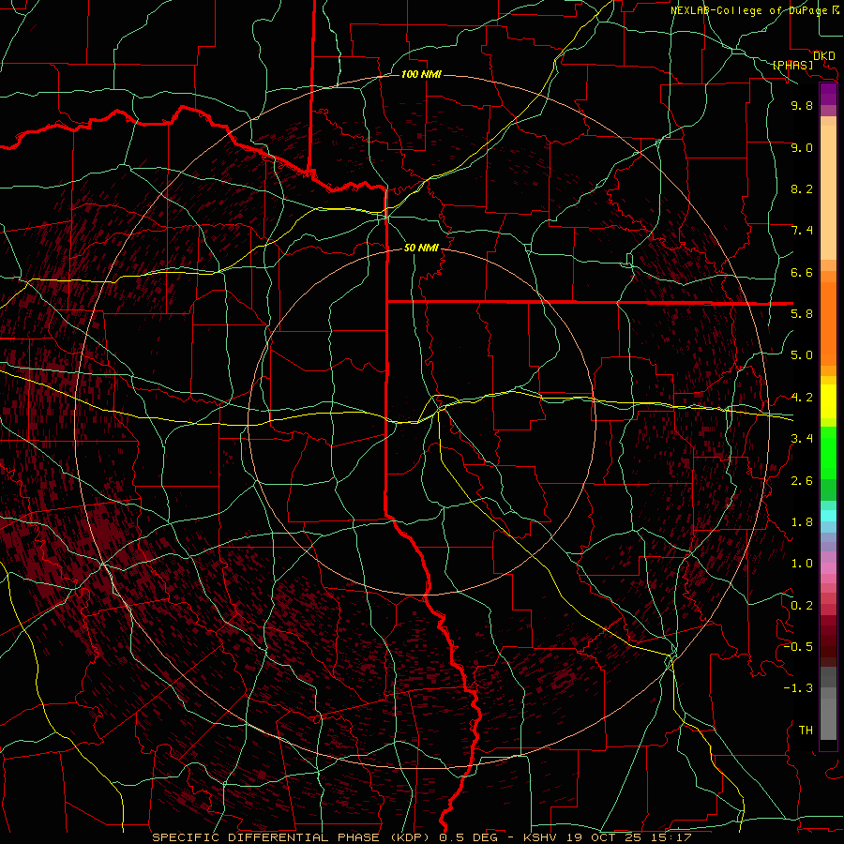Click the 4.2 value on the color scale
This screenshot has width=844, height=844.
pos(802,398)
